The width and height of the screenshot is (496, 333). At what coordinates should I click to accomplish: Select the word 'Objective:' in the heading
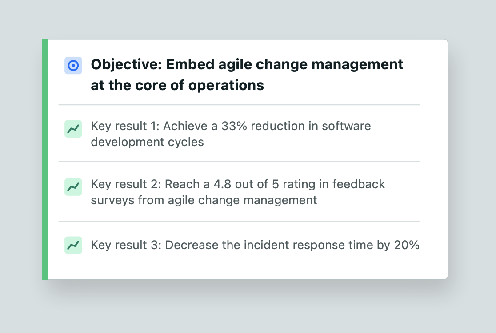pyautogui.click(x=126, y=65)
